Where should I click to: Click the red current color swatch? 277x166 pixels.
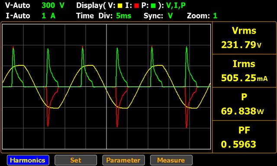[x=136, y=6]
